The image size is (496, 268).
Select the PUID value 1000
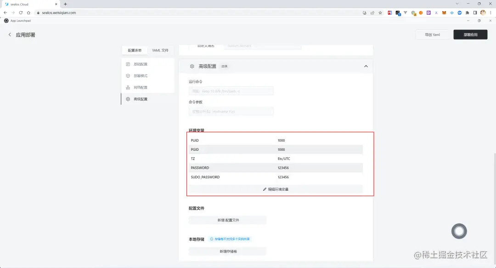point(281,140)
